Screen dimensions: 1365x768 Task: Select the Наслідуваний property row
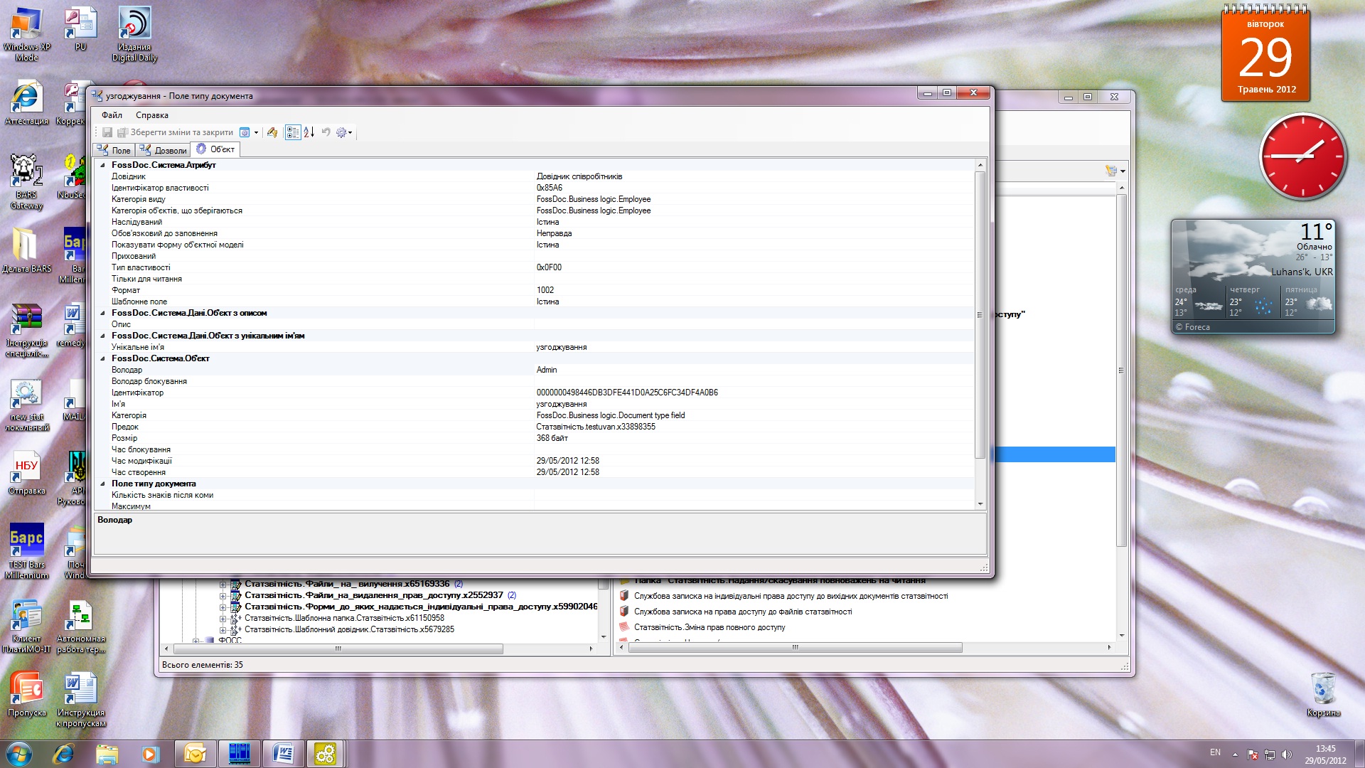click(534, 222)
